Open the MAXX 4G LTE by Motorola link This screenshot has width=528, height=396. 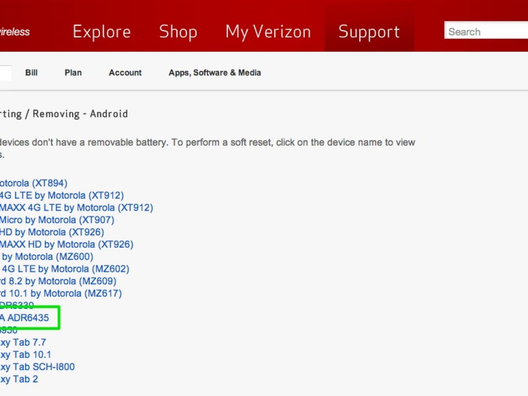pyautogui.click(x=76, y=208)
